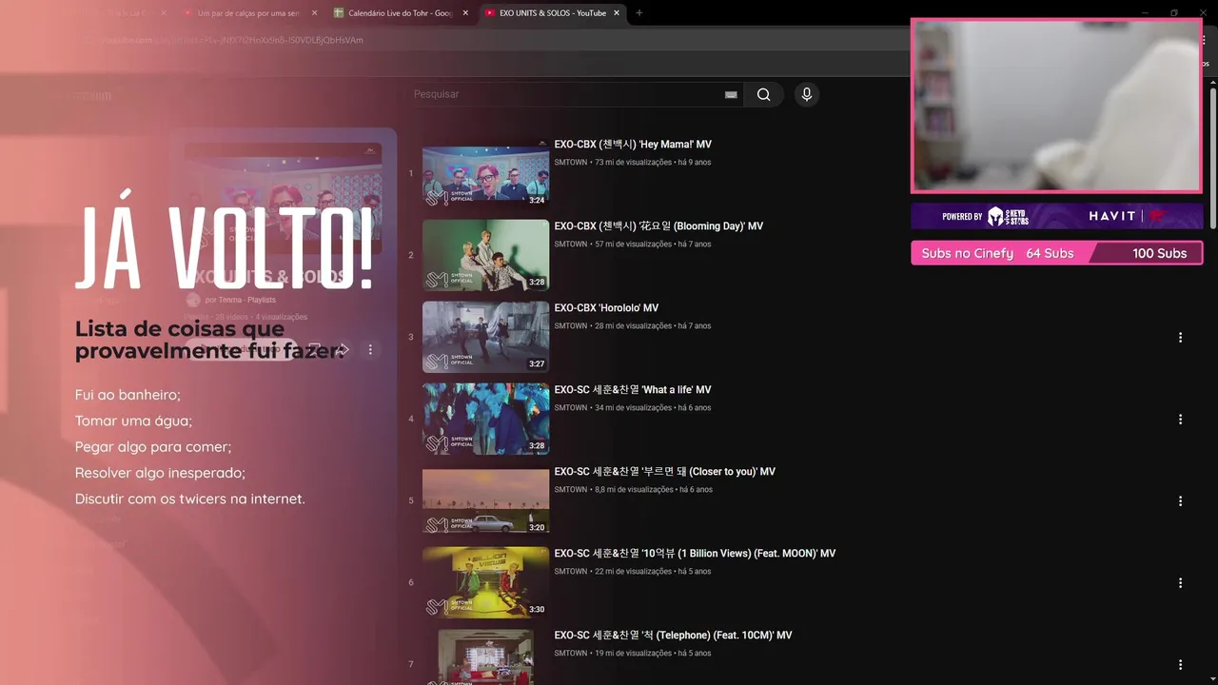Open EXO-CBX 'Horololo' MV title
1218x685 pixels.
coord(606,308)
